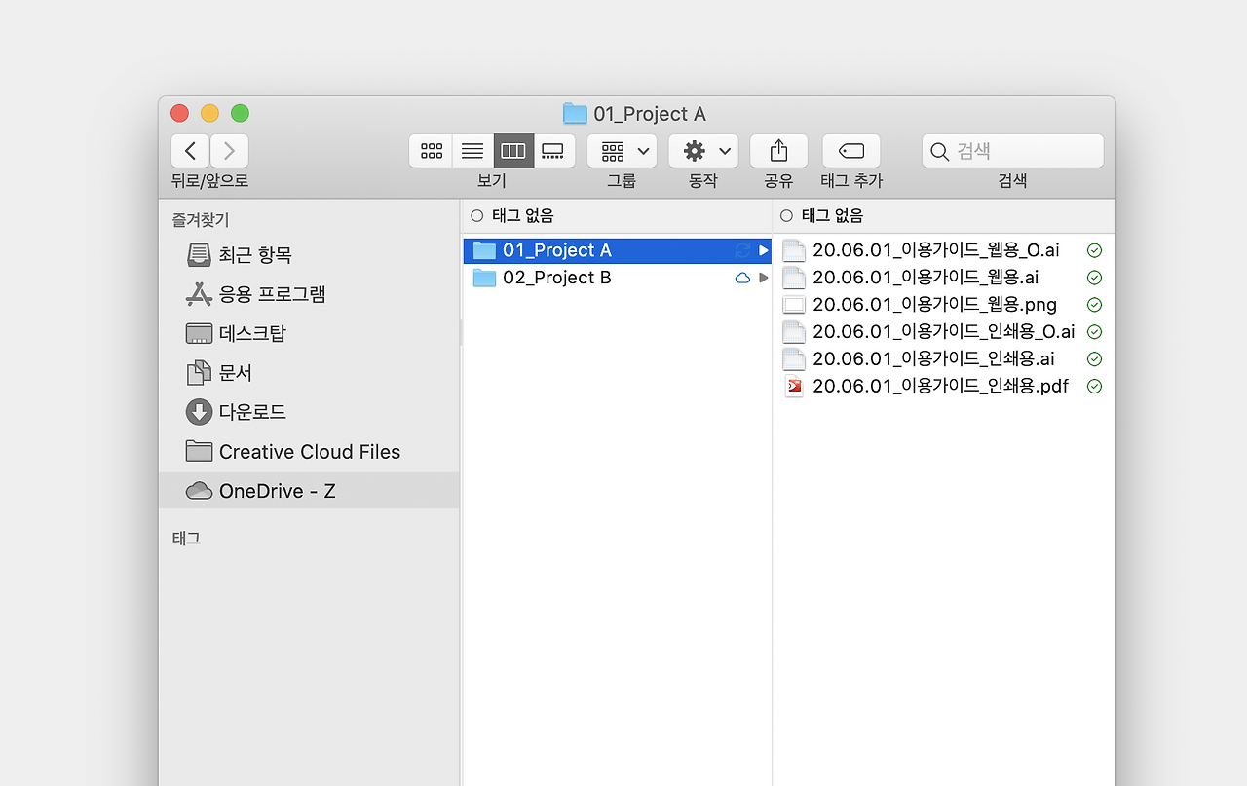Click the Add Tag (태그 추가) button
This screenshot has width=1247, height=786.
point(851,151)
